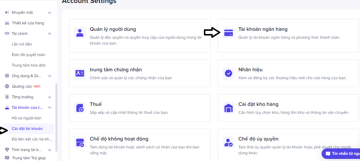
Task: Open the Cài đặt kho hàng card title
Action: tap(258, 104)
